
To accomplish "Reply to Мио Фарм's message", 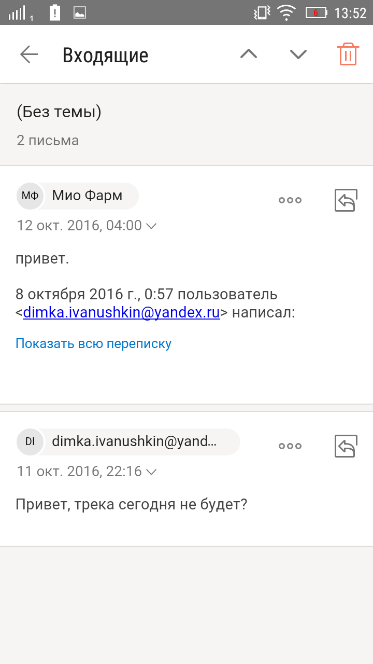I will tap(346, 200).
